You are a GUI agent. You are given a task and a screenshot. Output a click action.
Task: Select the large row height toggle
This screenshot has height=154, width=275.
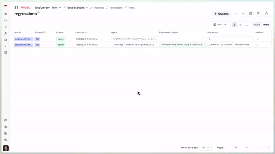tap(246, 25)
